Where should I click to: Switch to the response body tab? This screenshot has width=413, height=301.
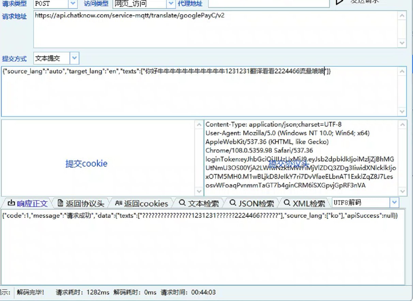(x=28, y=204)
